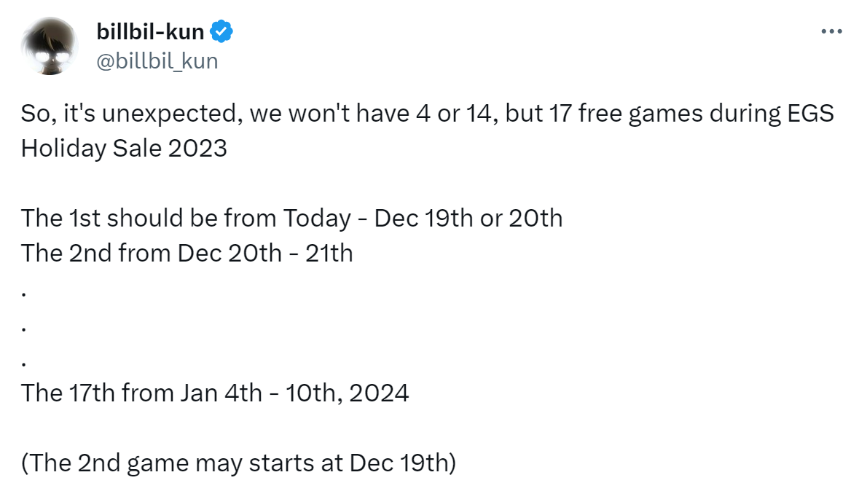Click the first lone dot line
Viewport: 859px width, 483px height.
(x=25, y=293)
